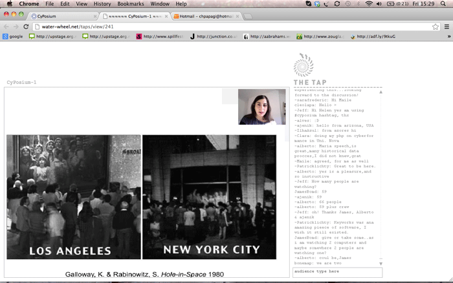The height and width of the screenshot is (283, 453).
Task: Open the zougla bookmark
Action: point(320,36)
